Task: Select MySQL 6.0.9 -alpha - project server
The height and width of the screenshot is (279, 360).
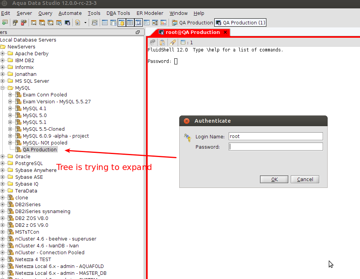Action: pos(56,136)
